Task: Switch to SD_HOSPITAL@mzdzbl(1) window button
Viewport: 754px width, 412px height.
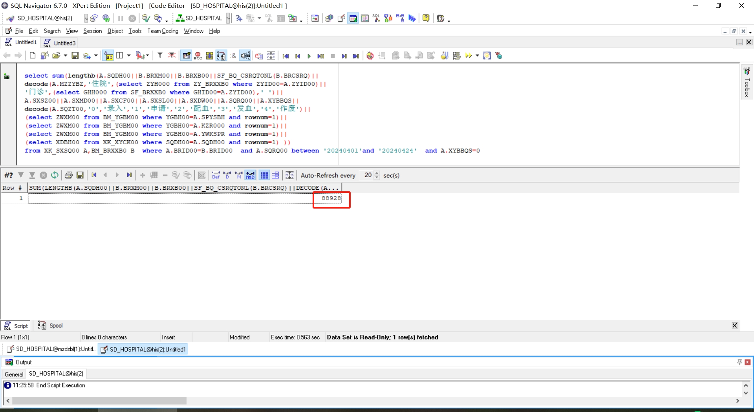Action: click(51, 349)
